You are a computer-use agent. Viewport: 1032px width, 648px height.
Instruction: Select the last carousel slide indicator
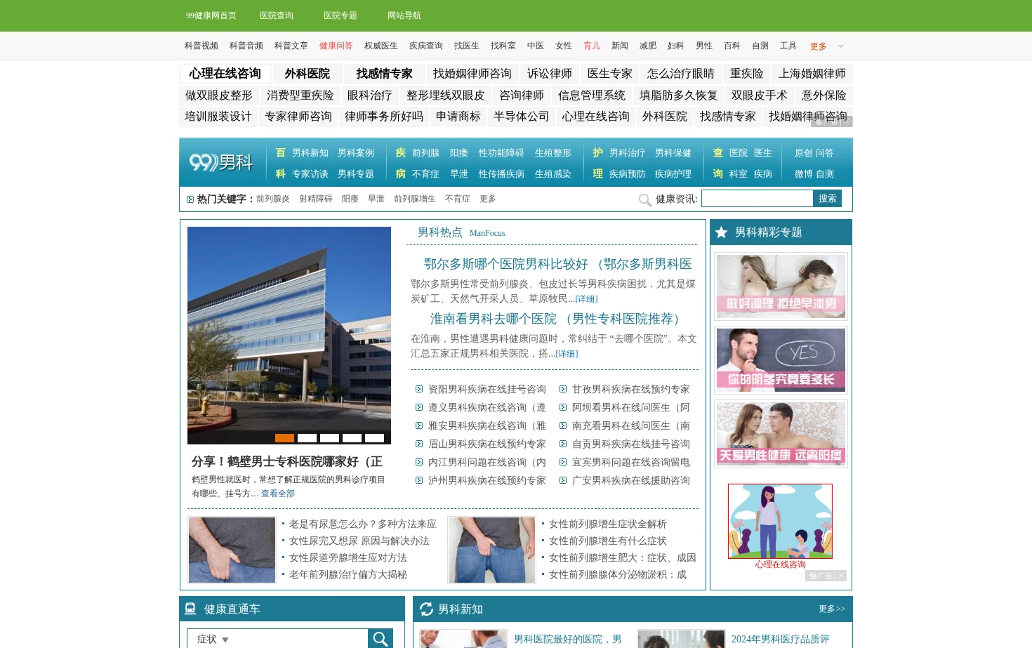374,438
